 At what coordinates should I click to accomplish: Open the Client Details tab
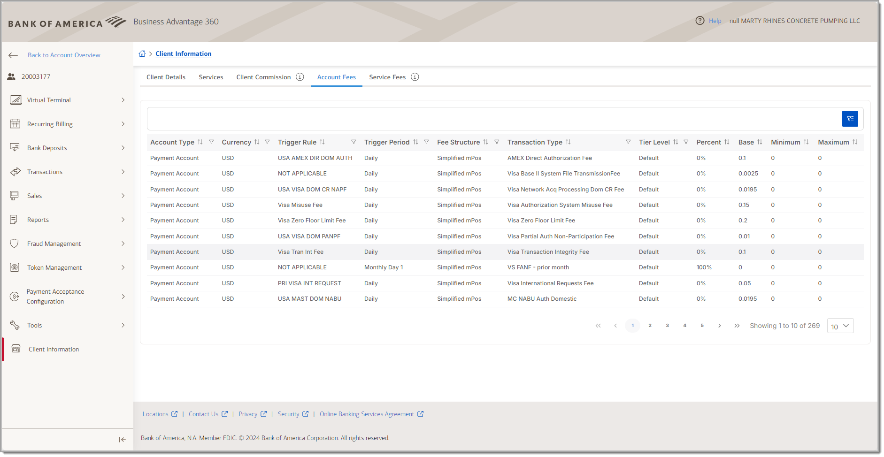coord(166,77)
